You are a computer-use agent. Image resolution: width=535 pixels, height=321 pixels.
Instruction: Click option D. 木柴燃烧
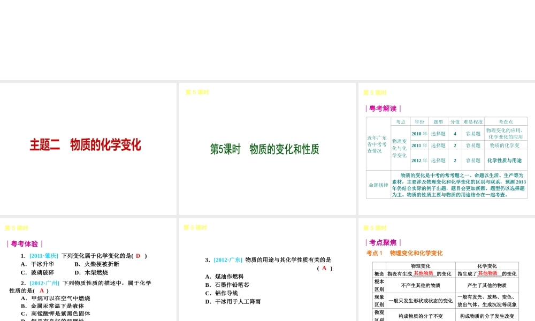(91, 272)
